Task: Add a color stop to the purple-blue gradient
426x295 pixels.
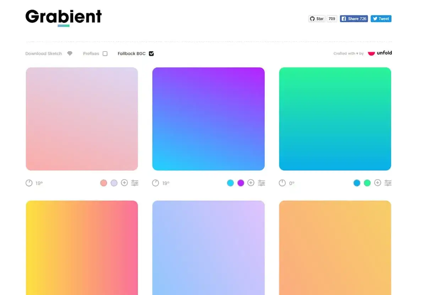Action: (251, 183)
